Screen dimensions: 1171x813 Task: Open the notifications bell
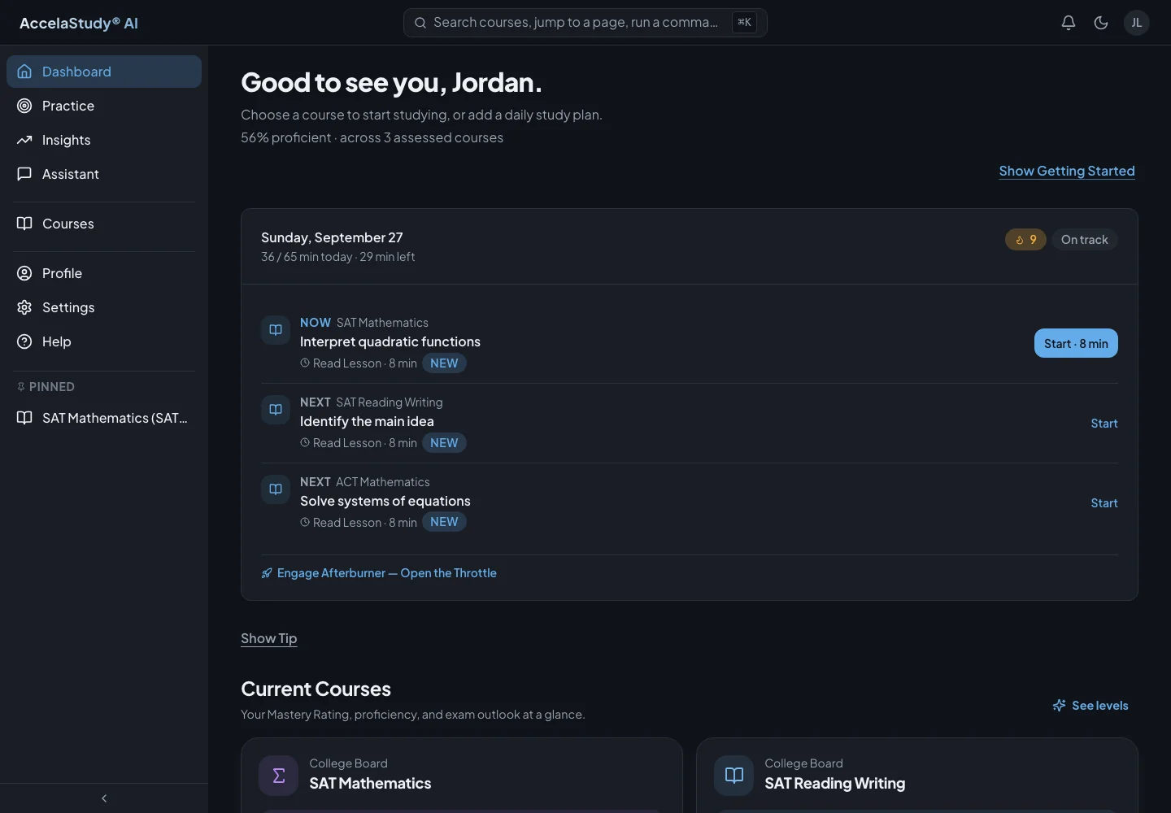point(1069,23)
